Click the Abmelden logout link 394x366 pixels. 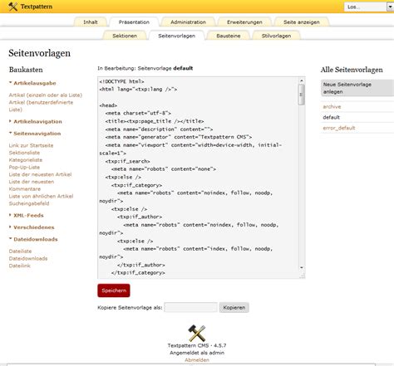point(197,360)
